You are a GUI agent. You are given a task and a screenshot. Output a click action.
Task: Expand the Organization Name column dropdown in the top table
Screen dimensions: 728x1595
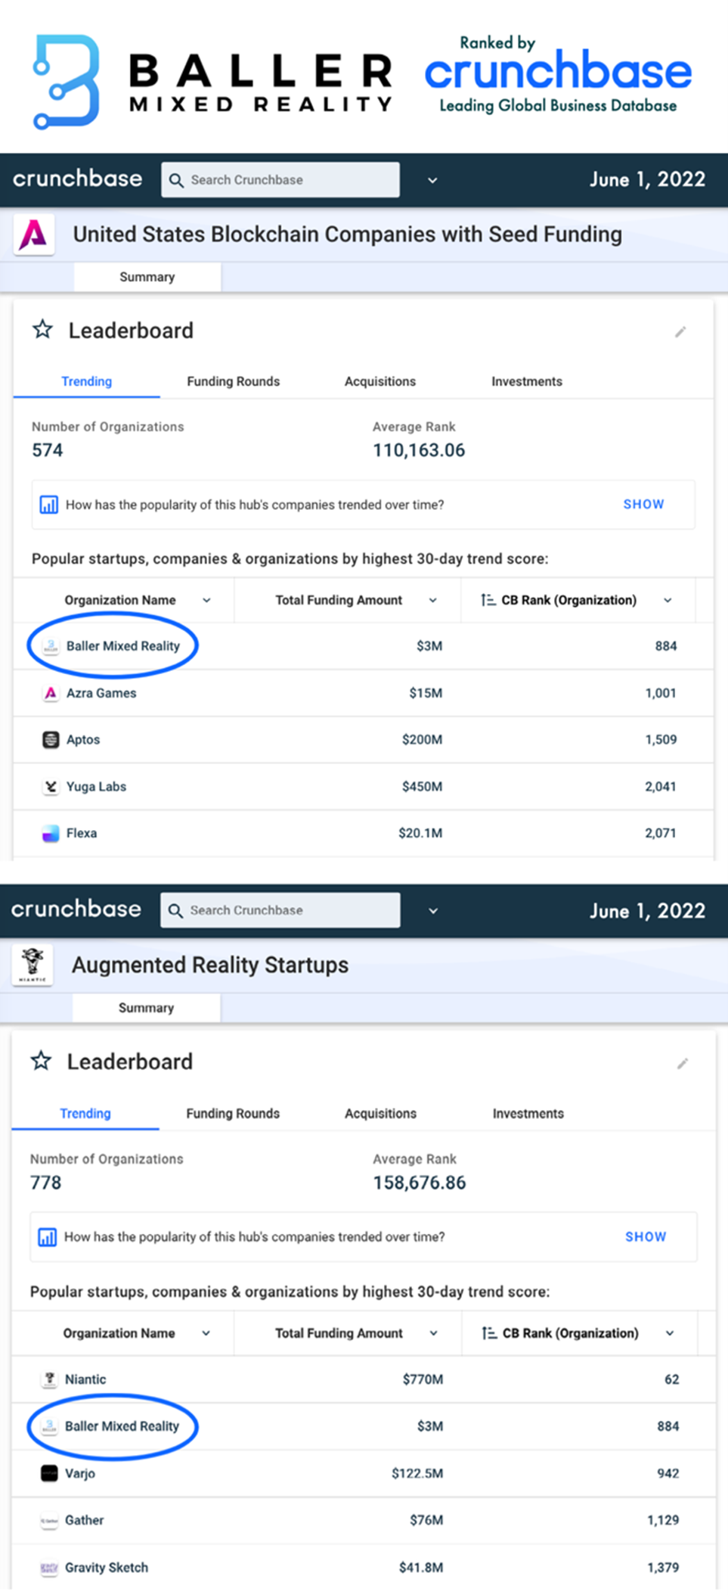coord(206,600)
